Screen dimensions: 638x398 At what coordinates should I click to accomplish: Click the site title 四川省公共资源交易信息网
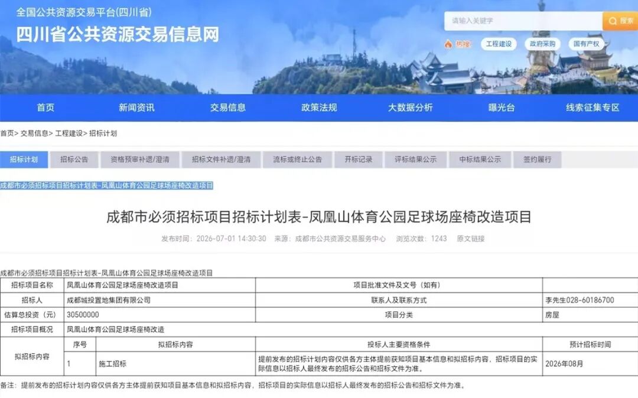[x=118, y=34]
